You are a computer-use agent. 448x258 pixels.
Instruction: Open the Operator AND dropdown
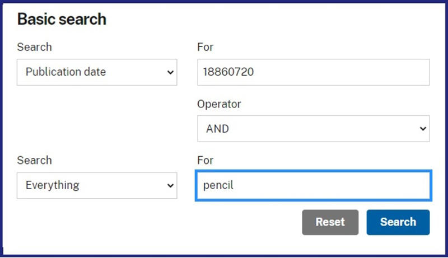313,129
